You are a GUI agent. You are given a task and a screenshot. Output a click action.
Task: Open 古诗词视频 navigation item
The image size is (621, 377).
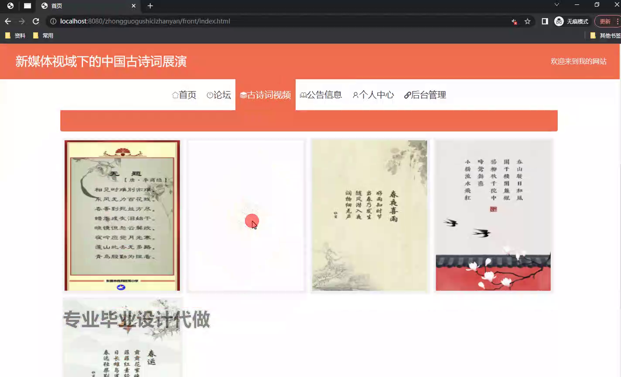click(x=266, y=95)
